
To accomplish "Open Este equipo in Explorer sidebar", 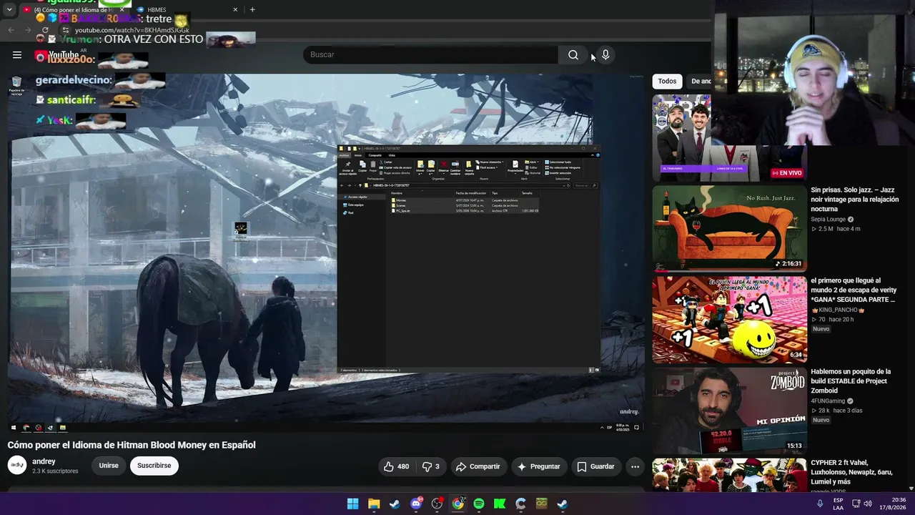I will tap(355, 205).
